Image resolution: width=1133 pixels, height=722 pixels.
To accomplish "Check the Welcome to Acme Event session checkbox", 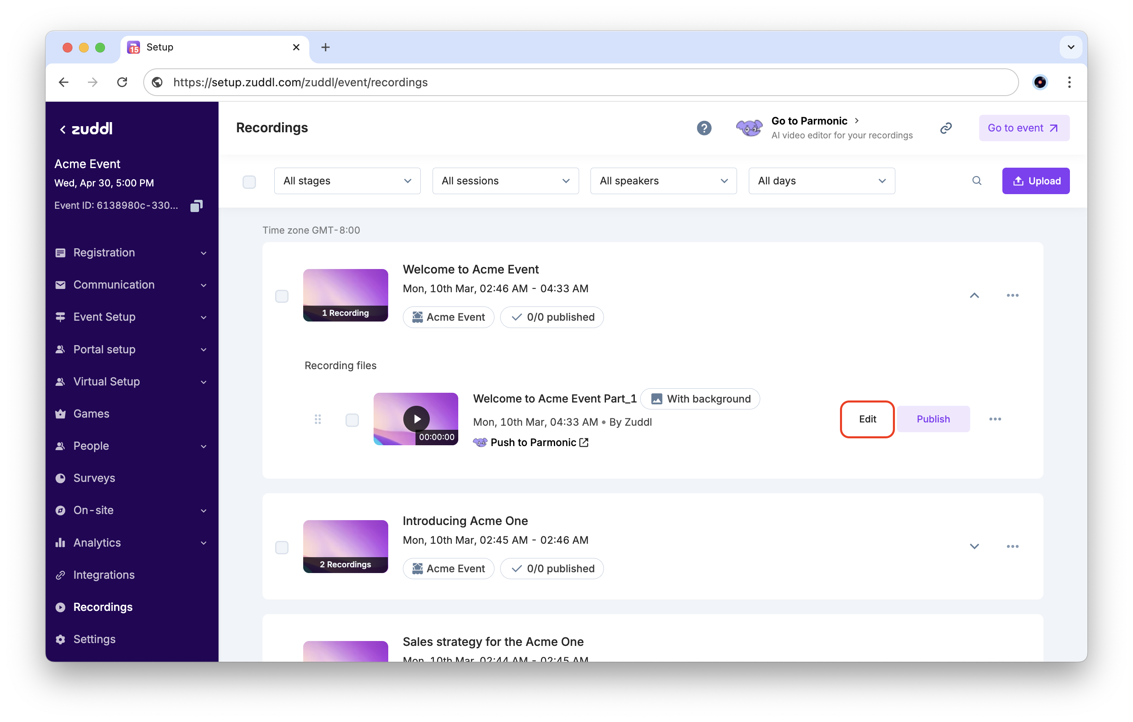I will [x=282, y=296].
